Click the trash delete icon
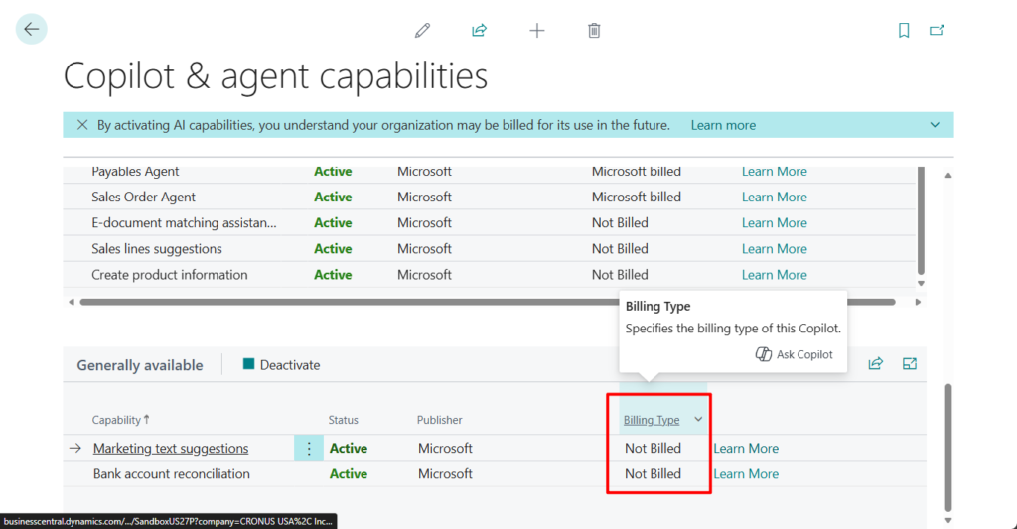The image size is (1017, 529). pyautogui.click(x=594, y=31)
